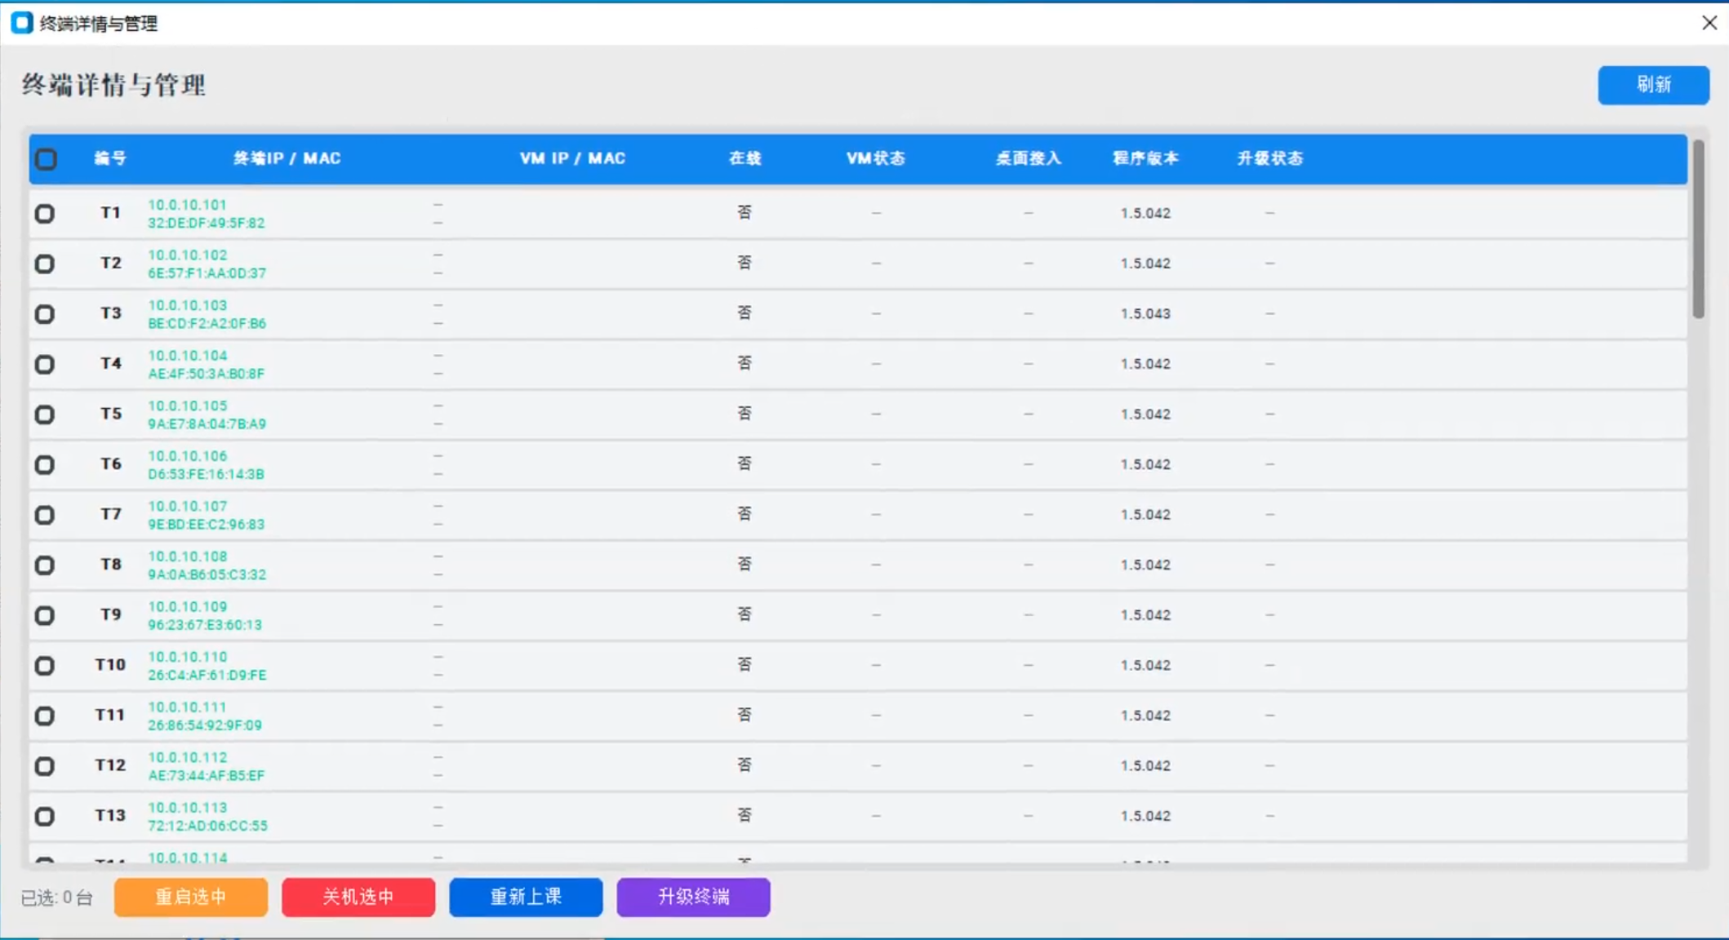
Task: Check the box for T13
Action: click(45, 816)
